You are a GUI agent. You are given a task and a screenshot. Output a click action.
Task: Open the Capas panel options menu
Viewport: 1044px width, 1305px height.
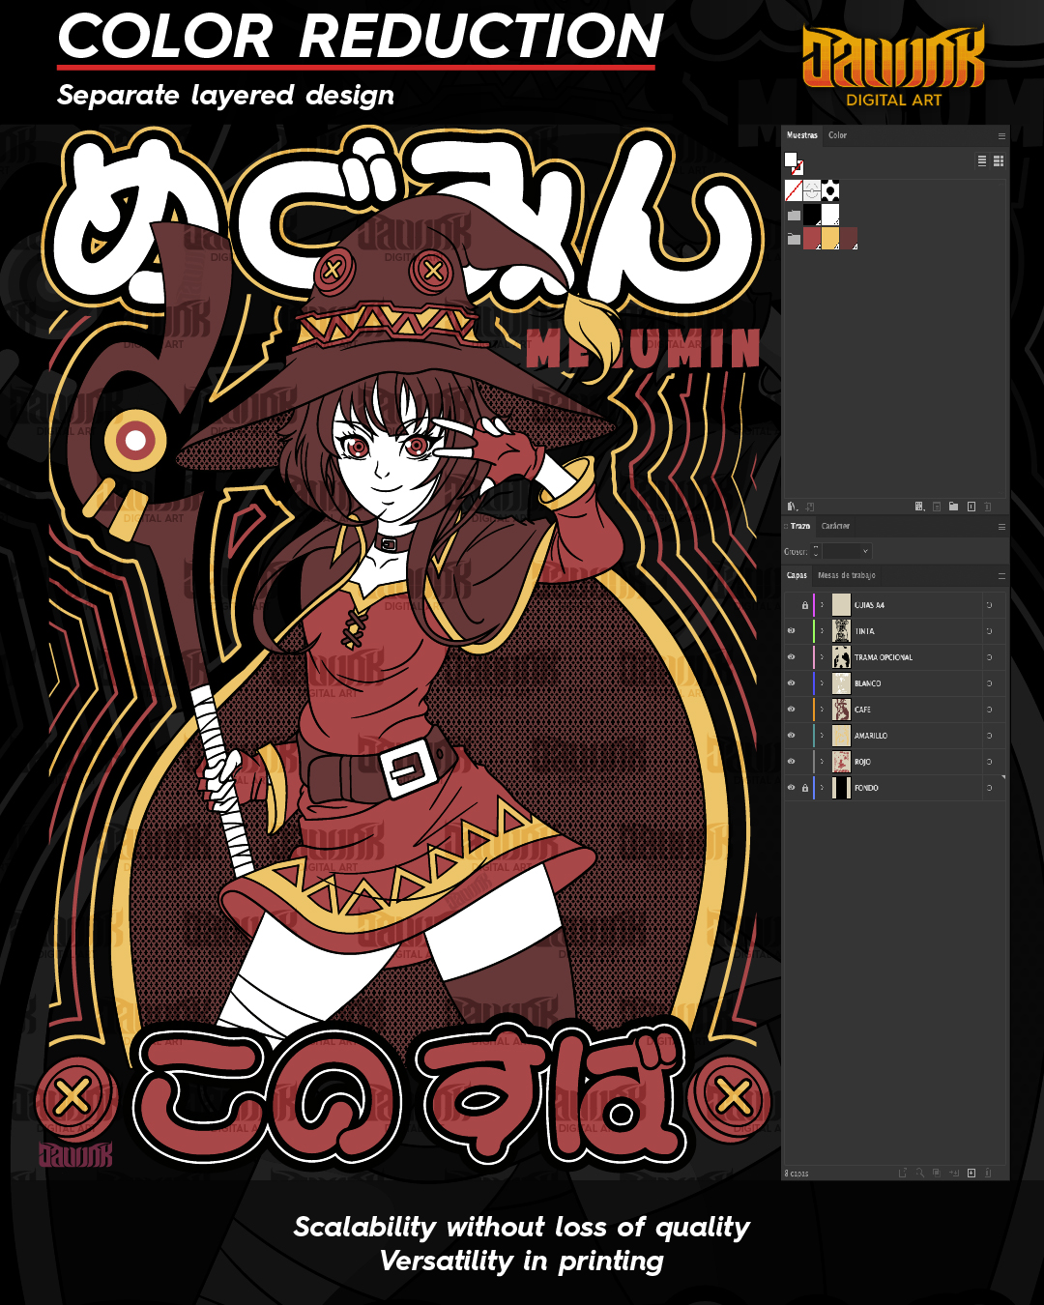[x=1001, y=576]
